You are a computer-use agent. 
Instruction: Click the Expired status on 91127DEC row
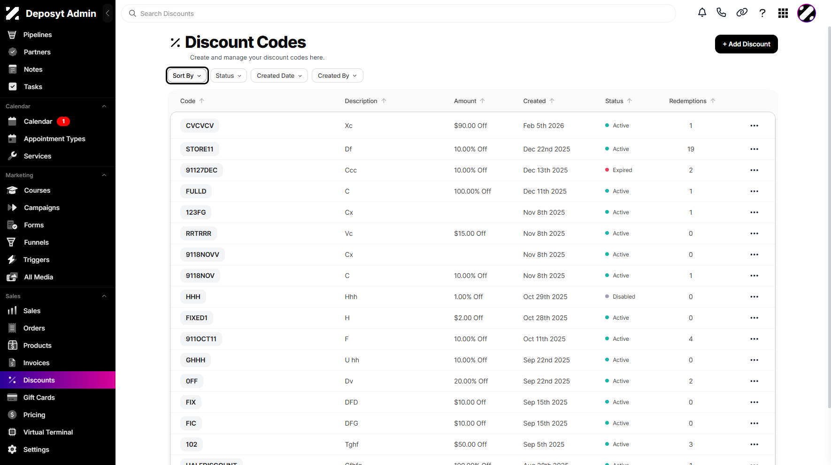point(619,170)
